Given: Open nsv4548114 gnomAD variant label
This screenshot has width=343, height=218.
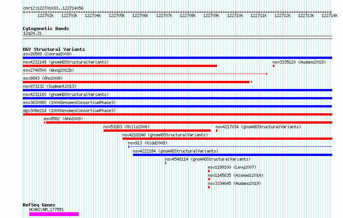Looking at the screenshot, I should click(x=208, y=159).
